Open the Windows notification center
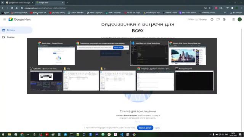Screen dimensions: 244x137 click(x=240, y=134)
